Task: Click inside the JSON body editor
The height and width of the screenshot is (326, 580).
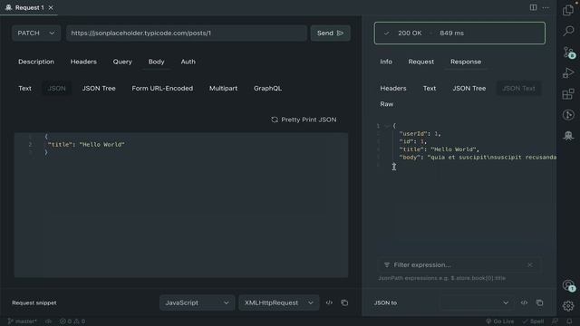Action: click(181, 205)
